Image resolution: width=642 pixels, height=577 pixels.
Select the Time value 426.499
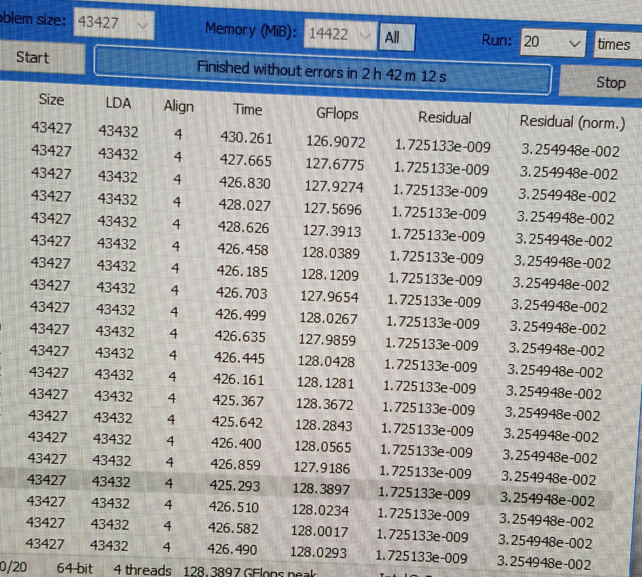point(241,315)
